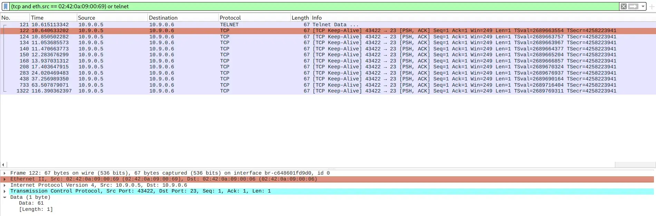Select packet 283 at time 24.020469483
The height and width of the screenshot is (216, 656).
(328, 73)
